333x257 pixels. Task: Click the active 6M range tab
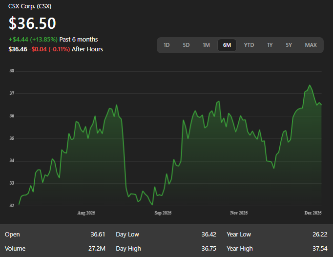pos(227,45)
